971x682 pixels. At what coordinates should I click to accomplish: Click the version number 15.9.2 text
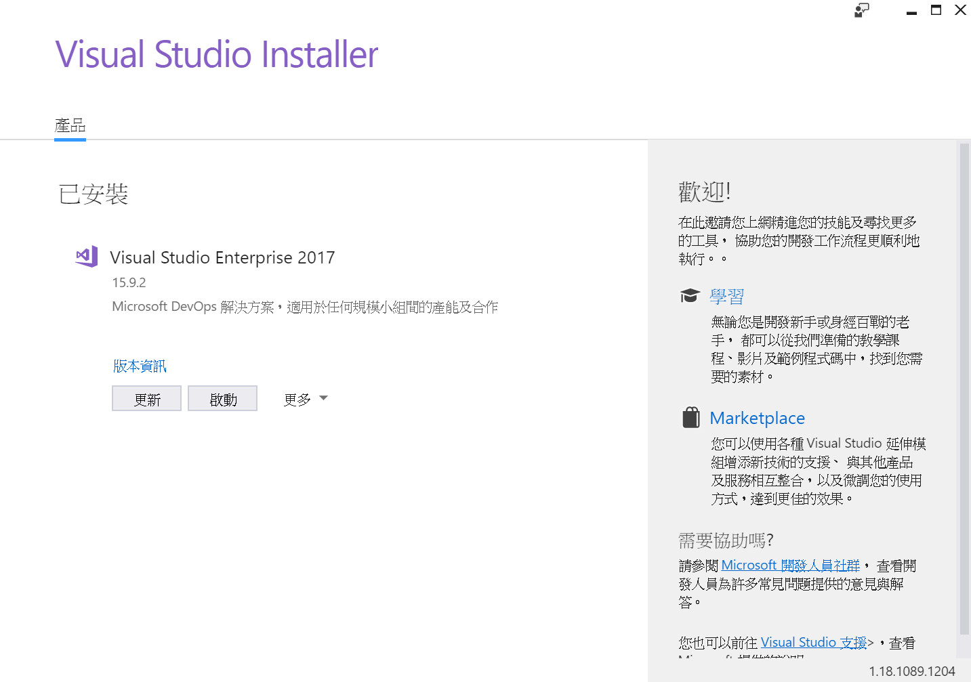tap(129, 282)
